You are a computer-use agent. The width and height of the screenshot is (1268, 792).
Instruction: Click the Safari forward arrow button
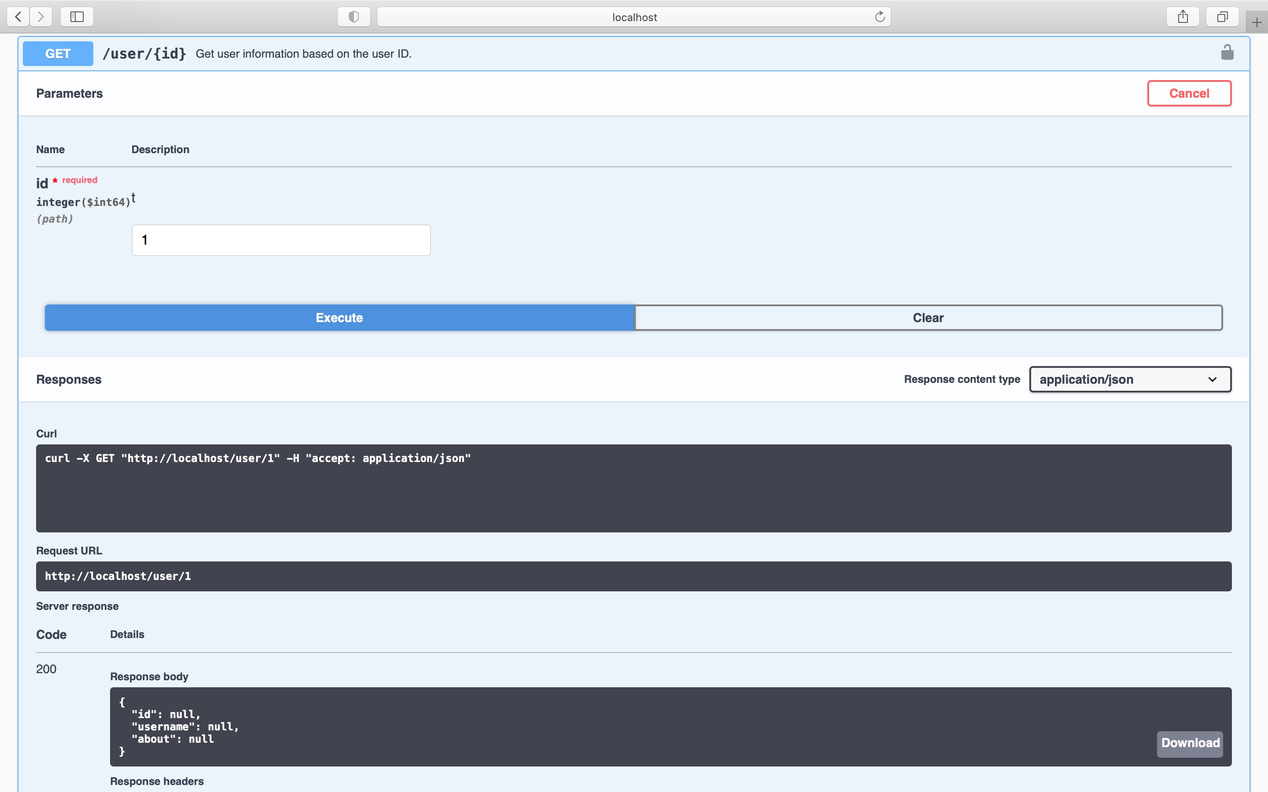point(41,17)
